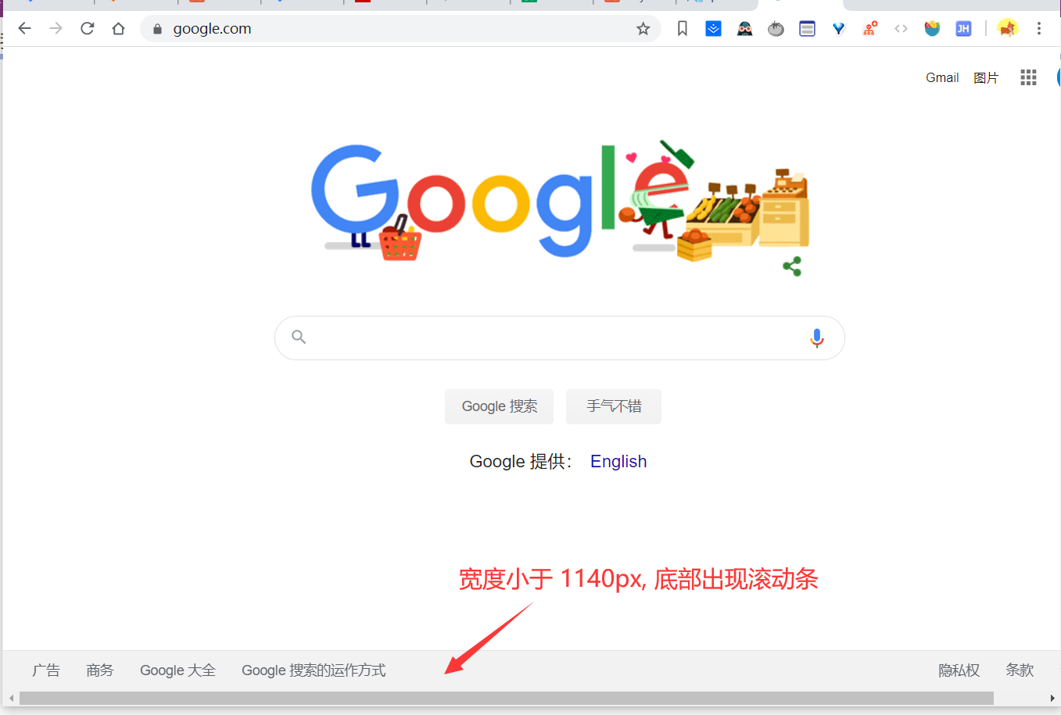Screen dimensions: 1061x715
Task: Open the fruit bowl extension
Action: (x=932, y=29)
